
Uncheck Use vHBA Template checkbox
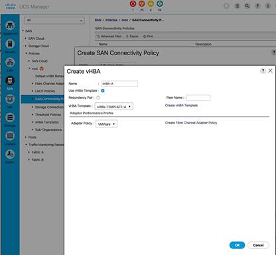pos(103,91)
